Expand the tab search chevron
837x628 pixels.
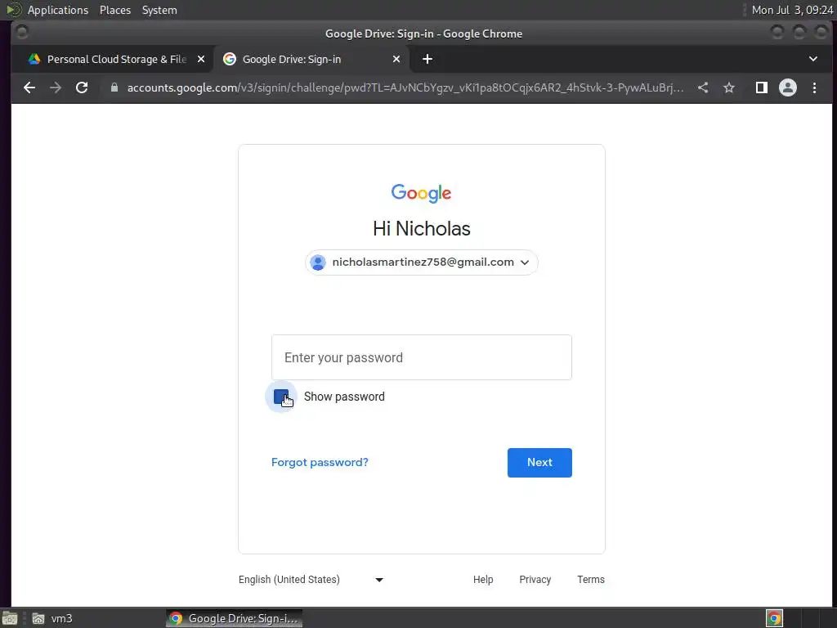coord(813,59)
